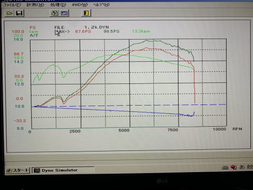This screenshot has width=253, height=190.
Task: Click the display window toolbar icon
Action: [x=64, y=13]
